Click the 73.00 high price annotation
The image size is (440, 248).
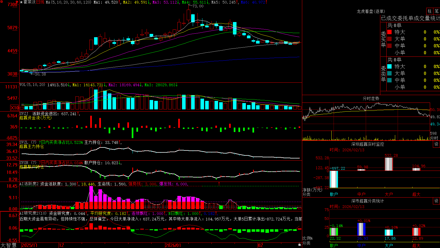[x=198, y=6]
